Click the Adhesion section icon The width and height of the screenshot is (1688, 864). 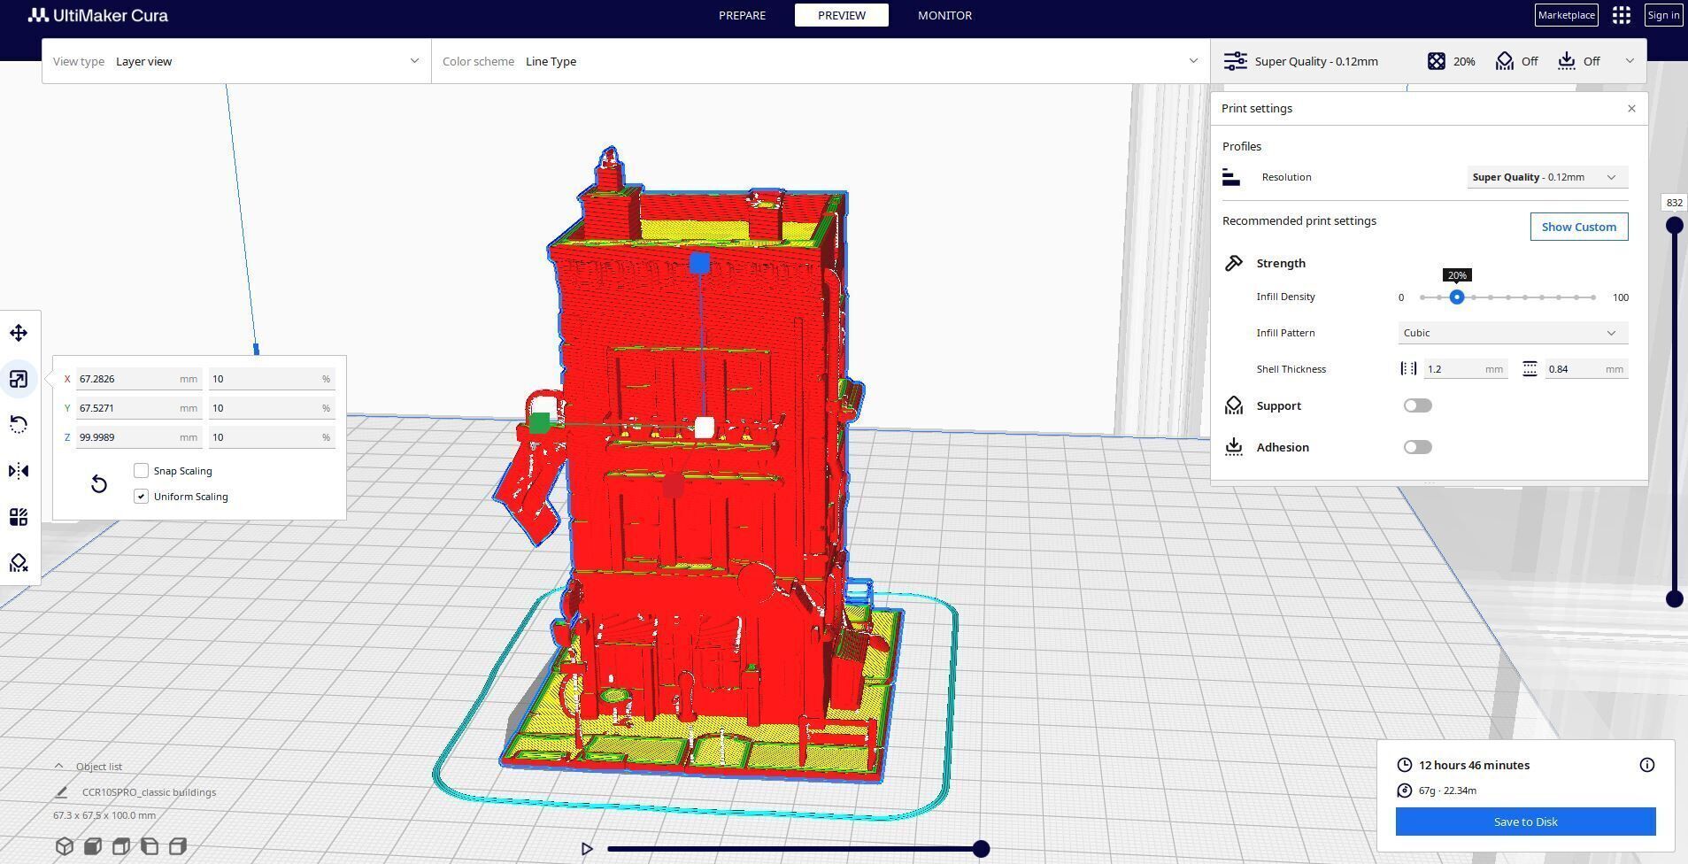(1233, 447)
